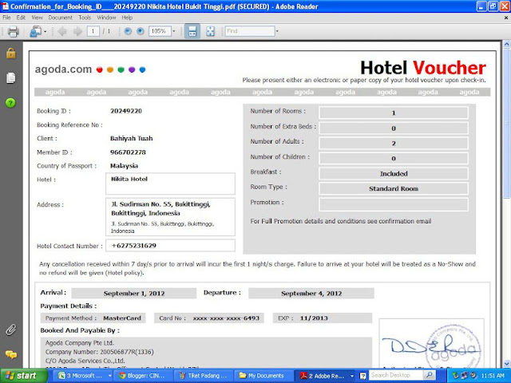Expand Adobe Reader taskbar group arrow

pos(352,376)
